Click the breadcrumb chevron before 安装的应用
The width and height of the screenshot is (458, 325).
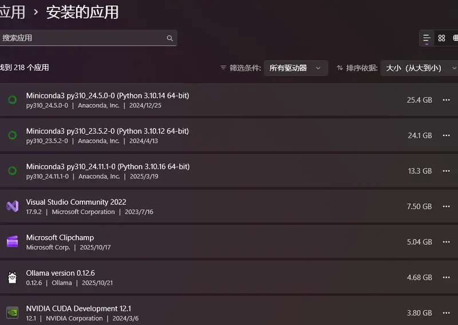(x=35, y=12)
